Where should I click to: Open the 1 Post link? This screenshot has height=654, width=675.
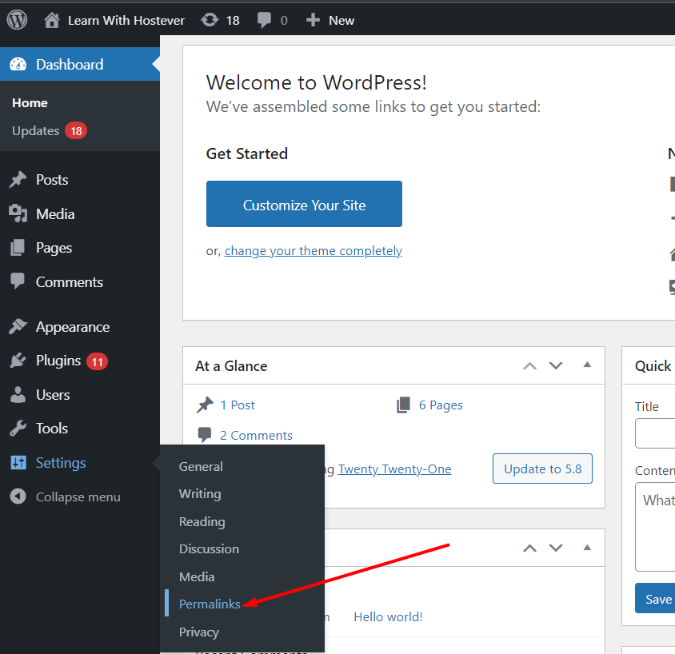click(x=238, y=405)
